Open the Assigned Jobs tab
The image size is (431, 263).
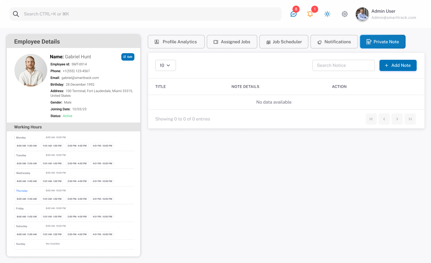point(232,42)
